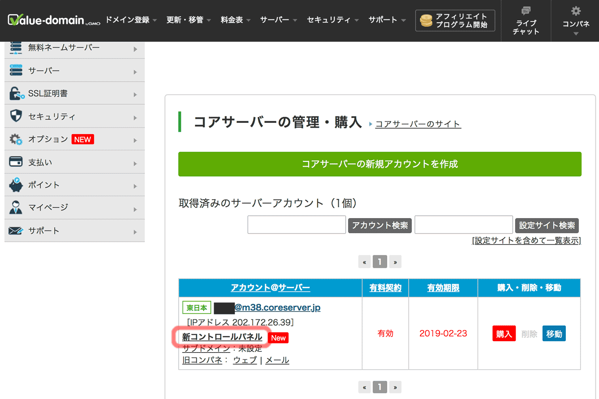Click the セキュリティ shield icon

click(16, 116)
